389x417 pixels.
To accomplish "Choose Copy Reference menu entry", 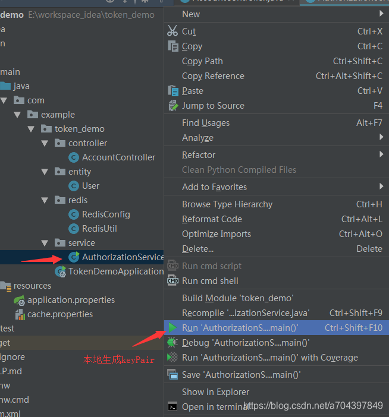I will tap(277, 76).
